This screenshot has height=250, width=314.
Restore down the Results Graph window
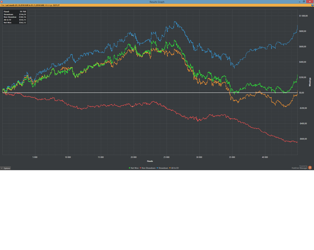click(304, 2)
